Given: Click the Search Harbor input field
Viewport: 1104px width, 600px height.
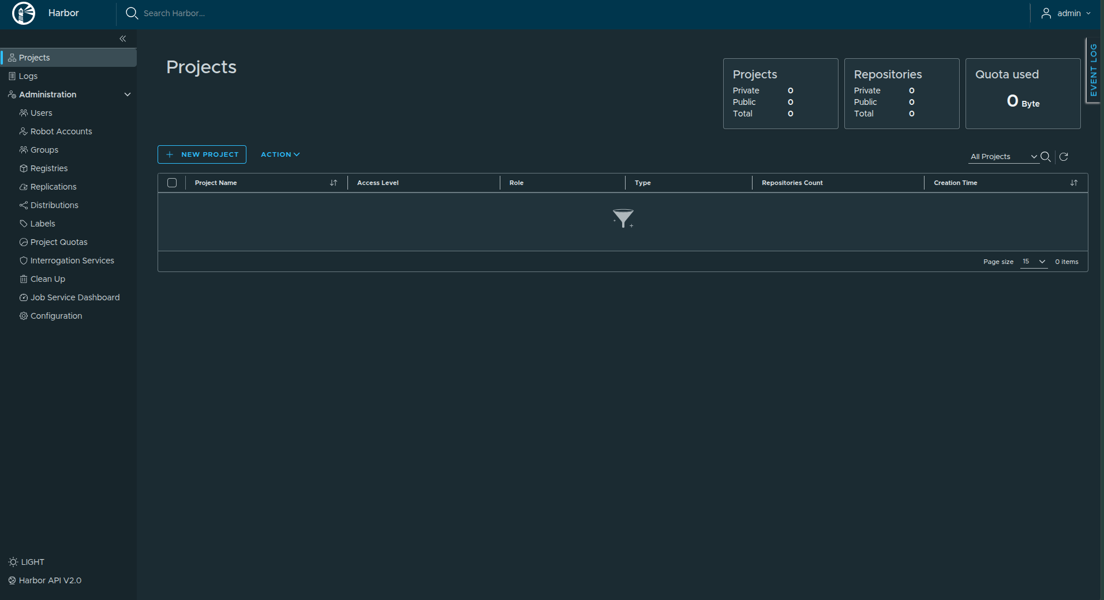Looking at the screenshot, I should 174,13.
